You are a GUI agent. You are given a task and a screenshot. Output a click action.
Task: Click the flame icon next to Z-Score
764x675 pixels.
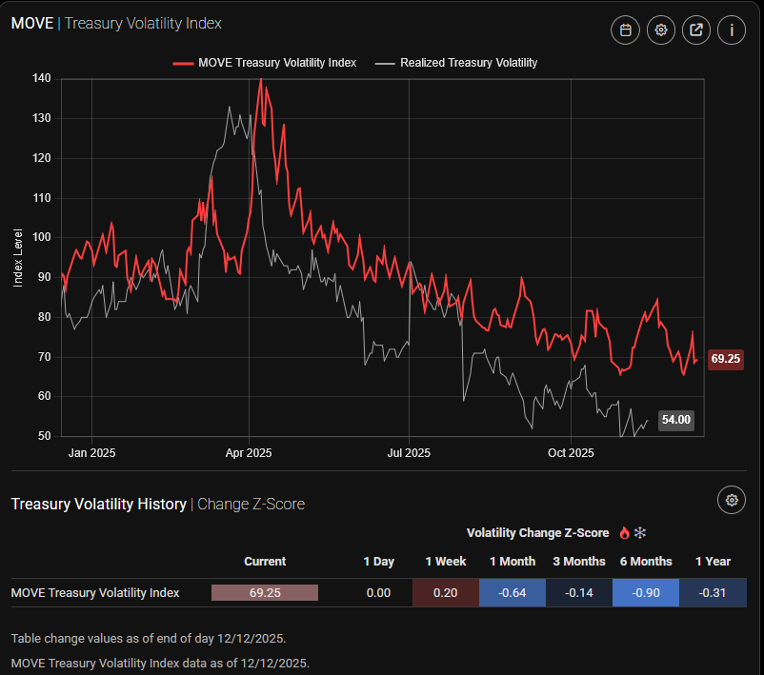[624, 533]
